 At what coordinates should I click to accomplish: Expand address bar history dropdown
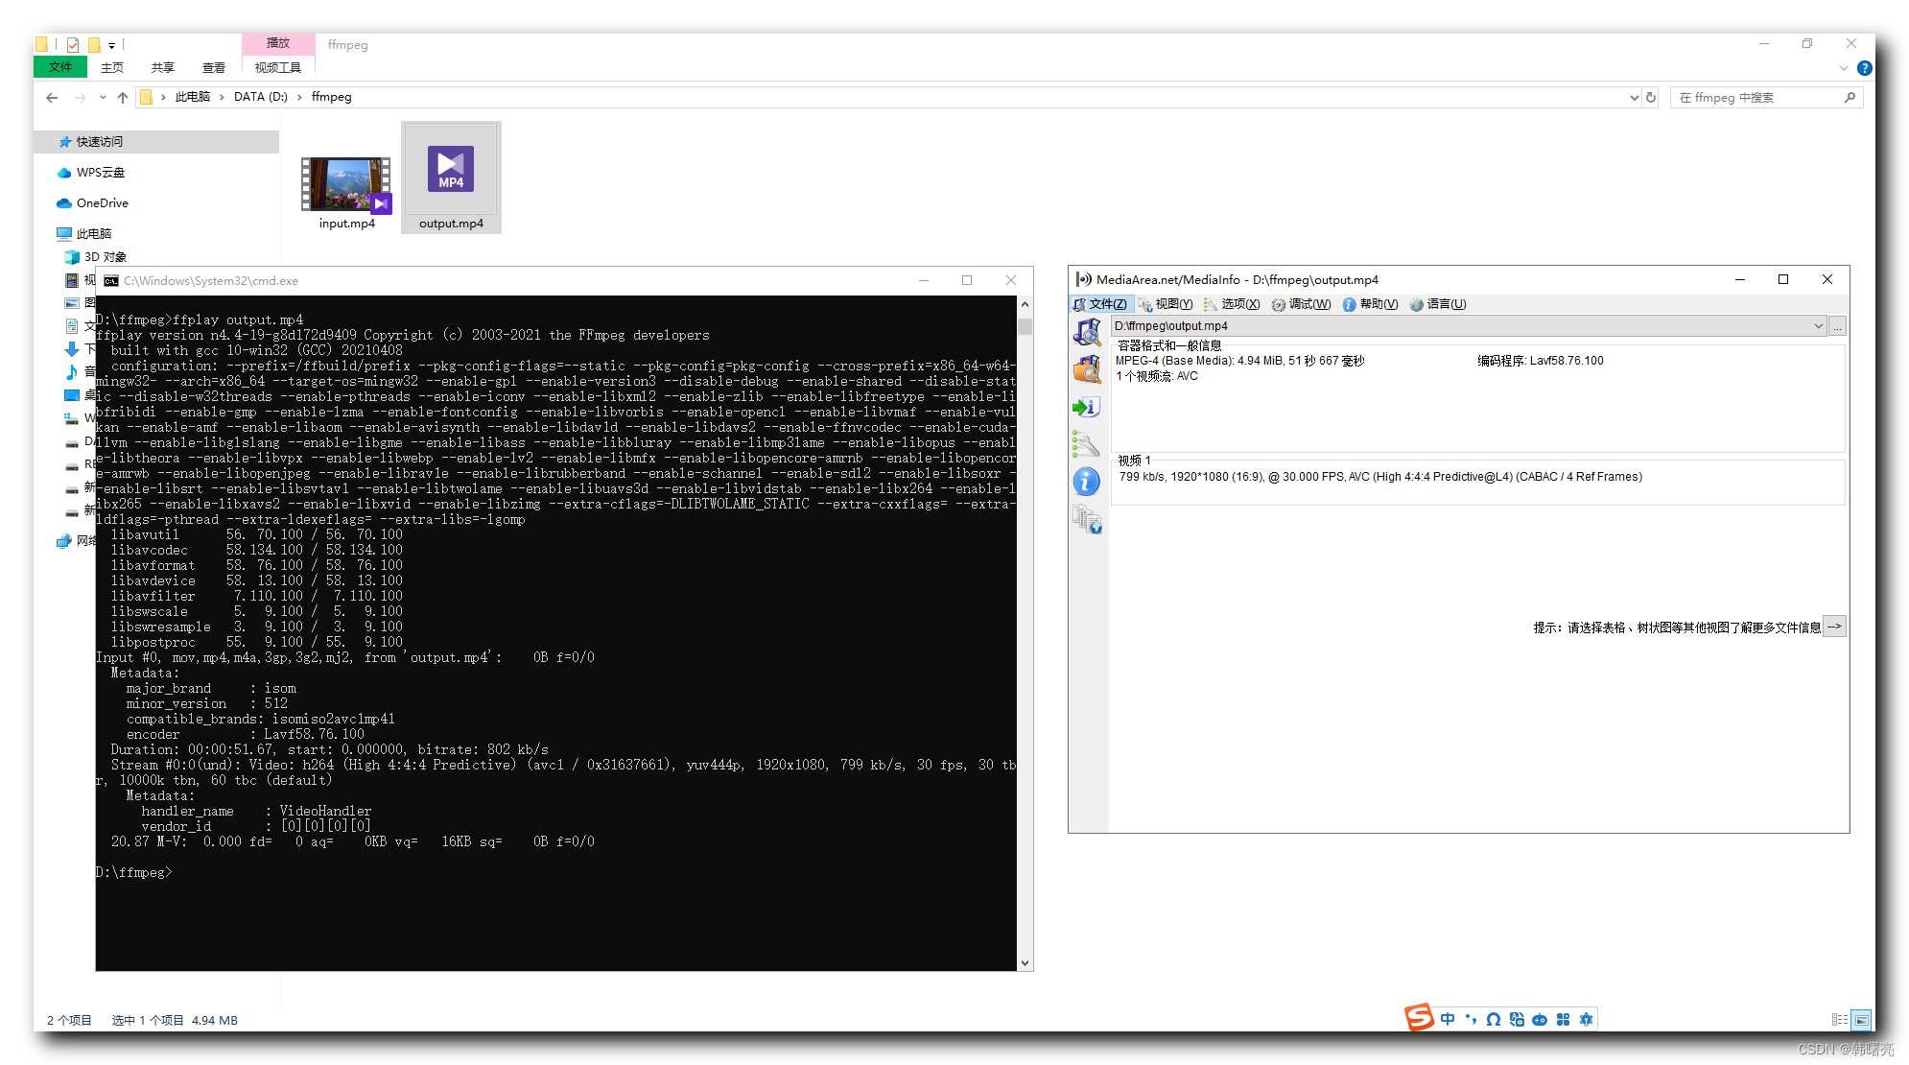(1634, 98)
